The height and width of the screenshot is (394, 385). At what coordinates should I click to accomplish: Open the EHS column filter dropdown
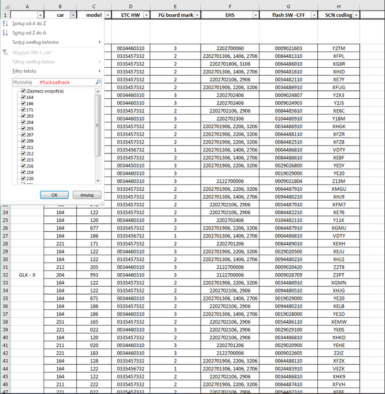tap(256, 15)
